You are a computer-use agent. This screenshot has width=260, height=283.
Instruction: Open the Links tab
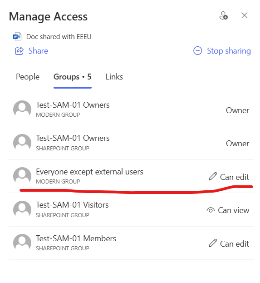tap(114, 77)
